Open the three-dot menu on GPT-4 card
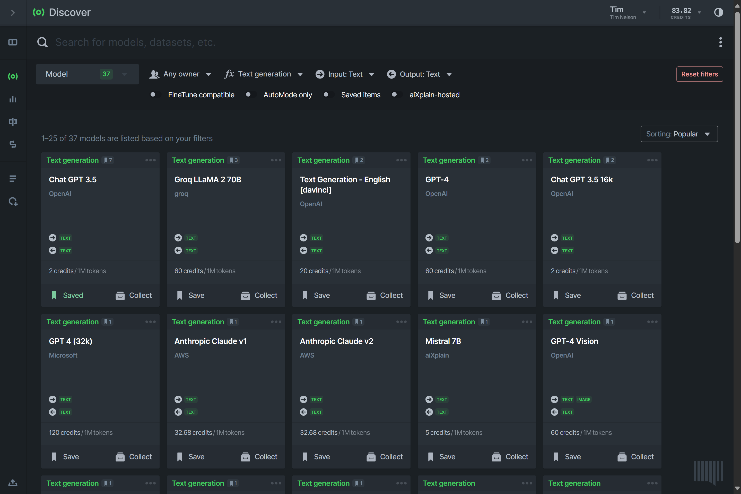 tap(527, 160)
